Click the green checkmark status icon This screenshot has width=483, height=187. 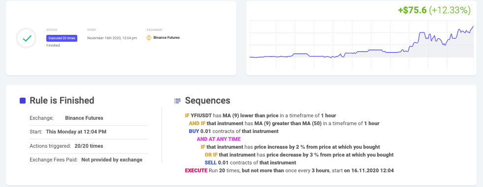pyautogui.click(x=28, y=38)
